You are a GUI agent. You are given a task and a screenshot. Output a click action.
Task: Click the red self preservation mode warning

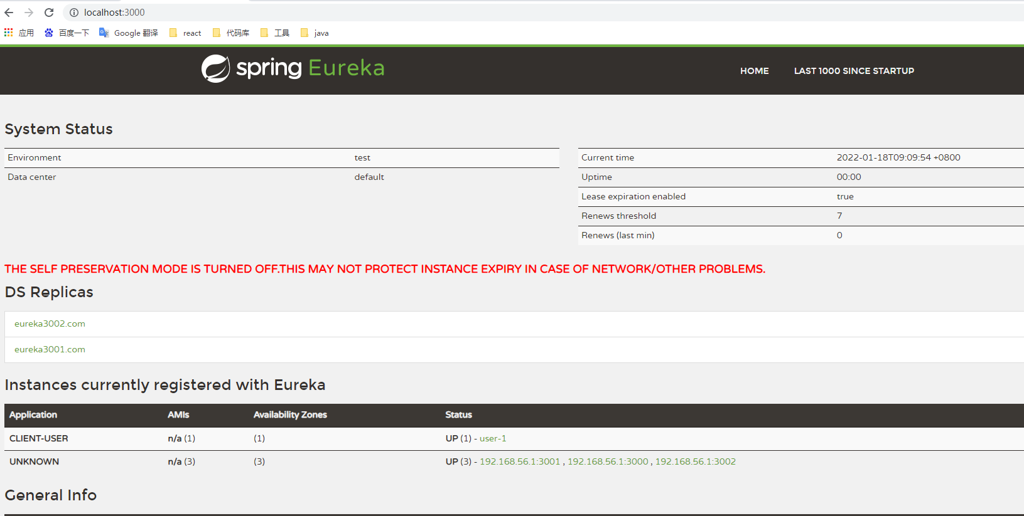click(x=385, y=269)
